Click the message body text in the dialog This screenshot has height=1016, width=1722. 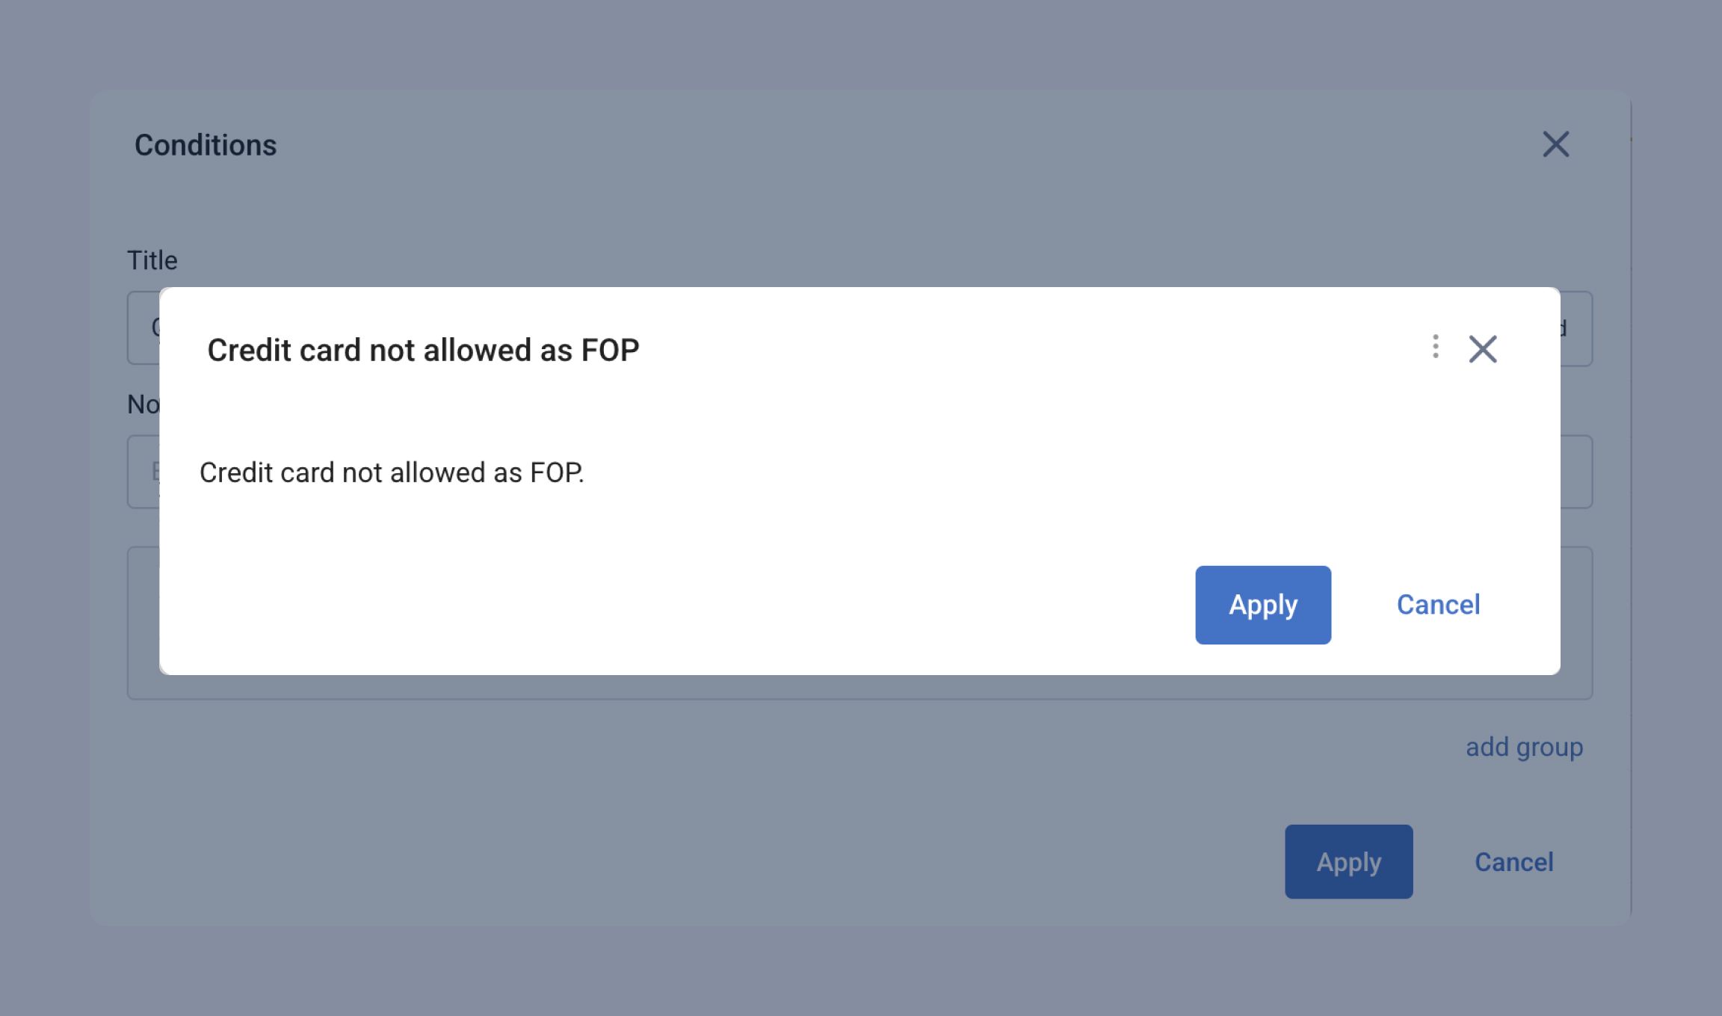pos(392,472)
